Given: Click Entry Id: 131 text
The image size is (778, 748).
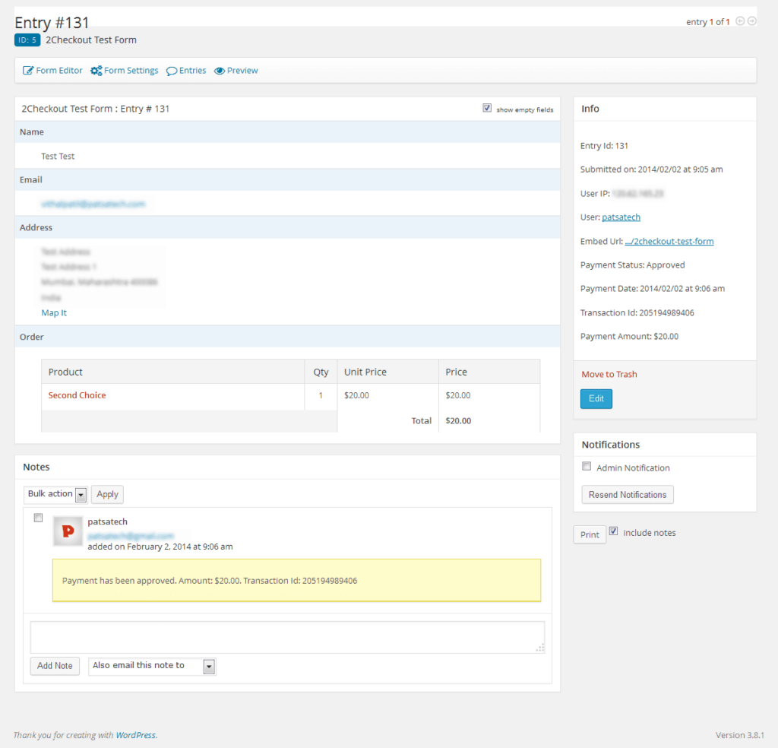Looking at the screenshot, I should pos(604,146).
